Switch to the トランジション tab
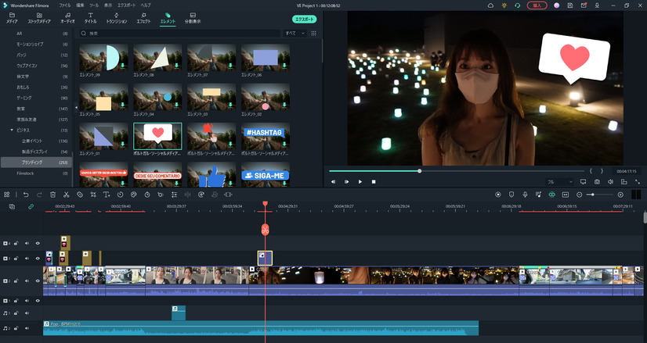Screen dimensions: 647x343 coord(117,18)
